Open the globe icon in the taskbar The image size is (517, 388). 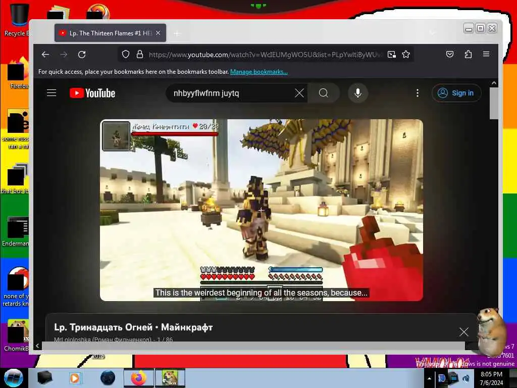[x=108, y=378]
